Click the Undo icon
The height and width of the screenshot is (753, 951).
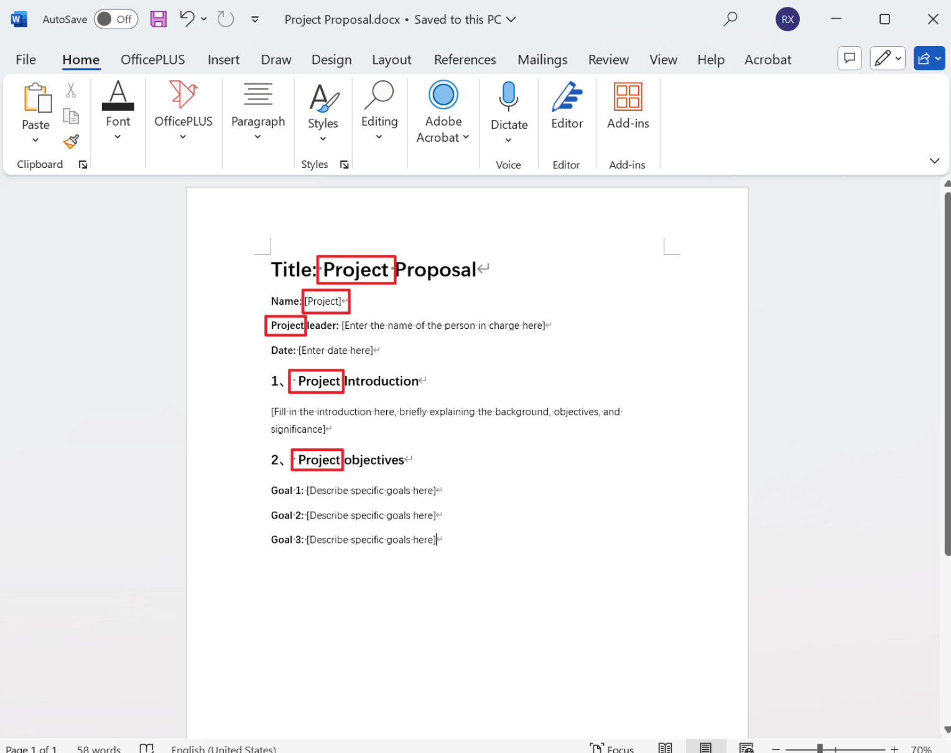187,19
